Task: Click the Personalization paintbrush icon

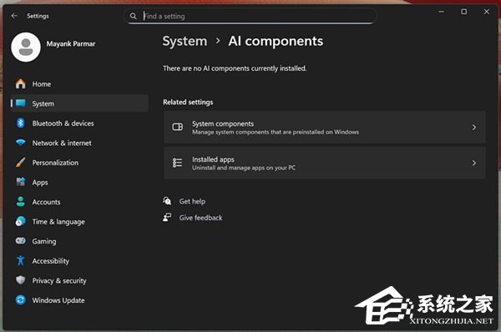Action: [20, 162]
